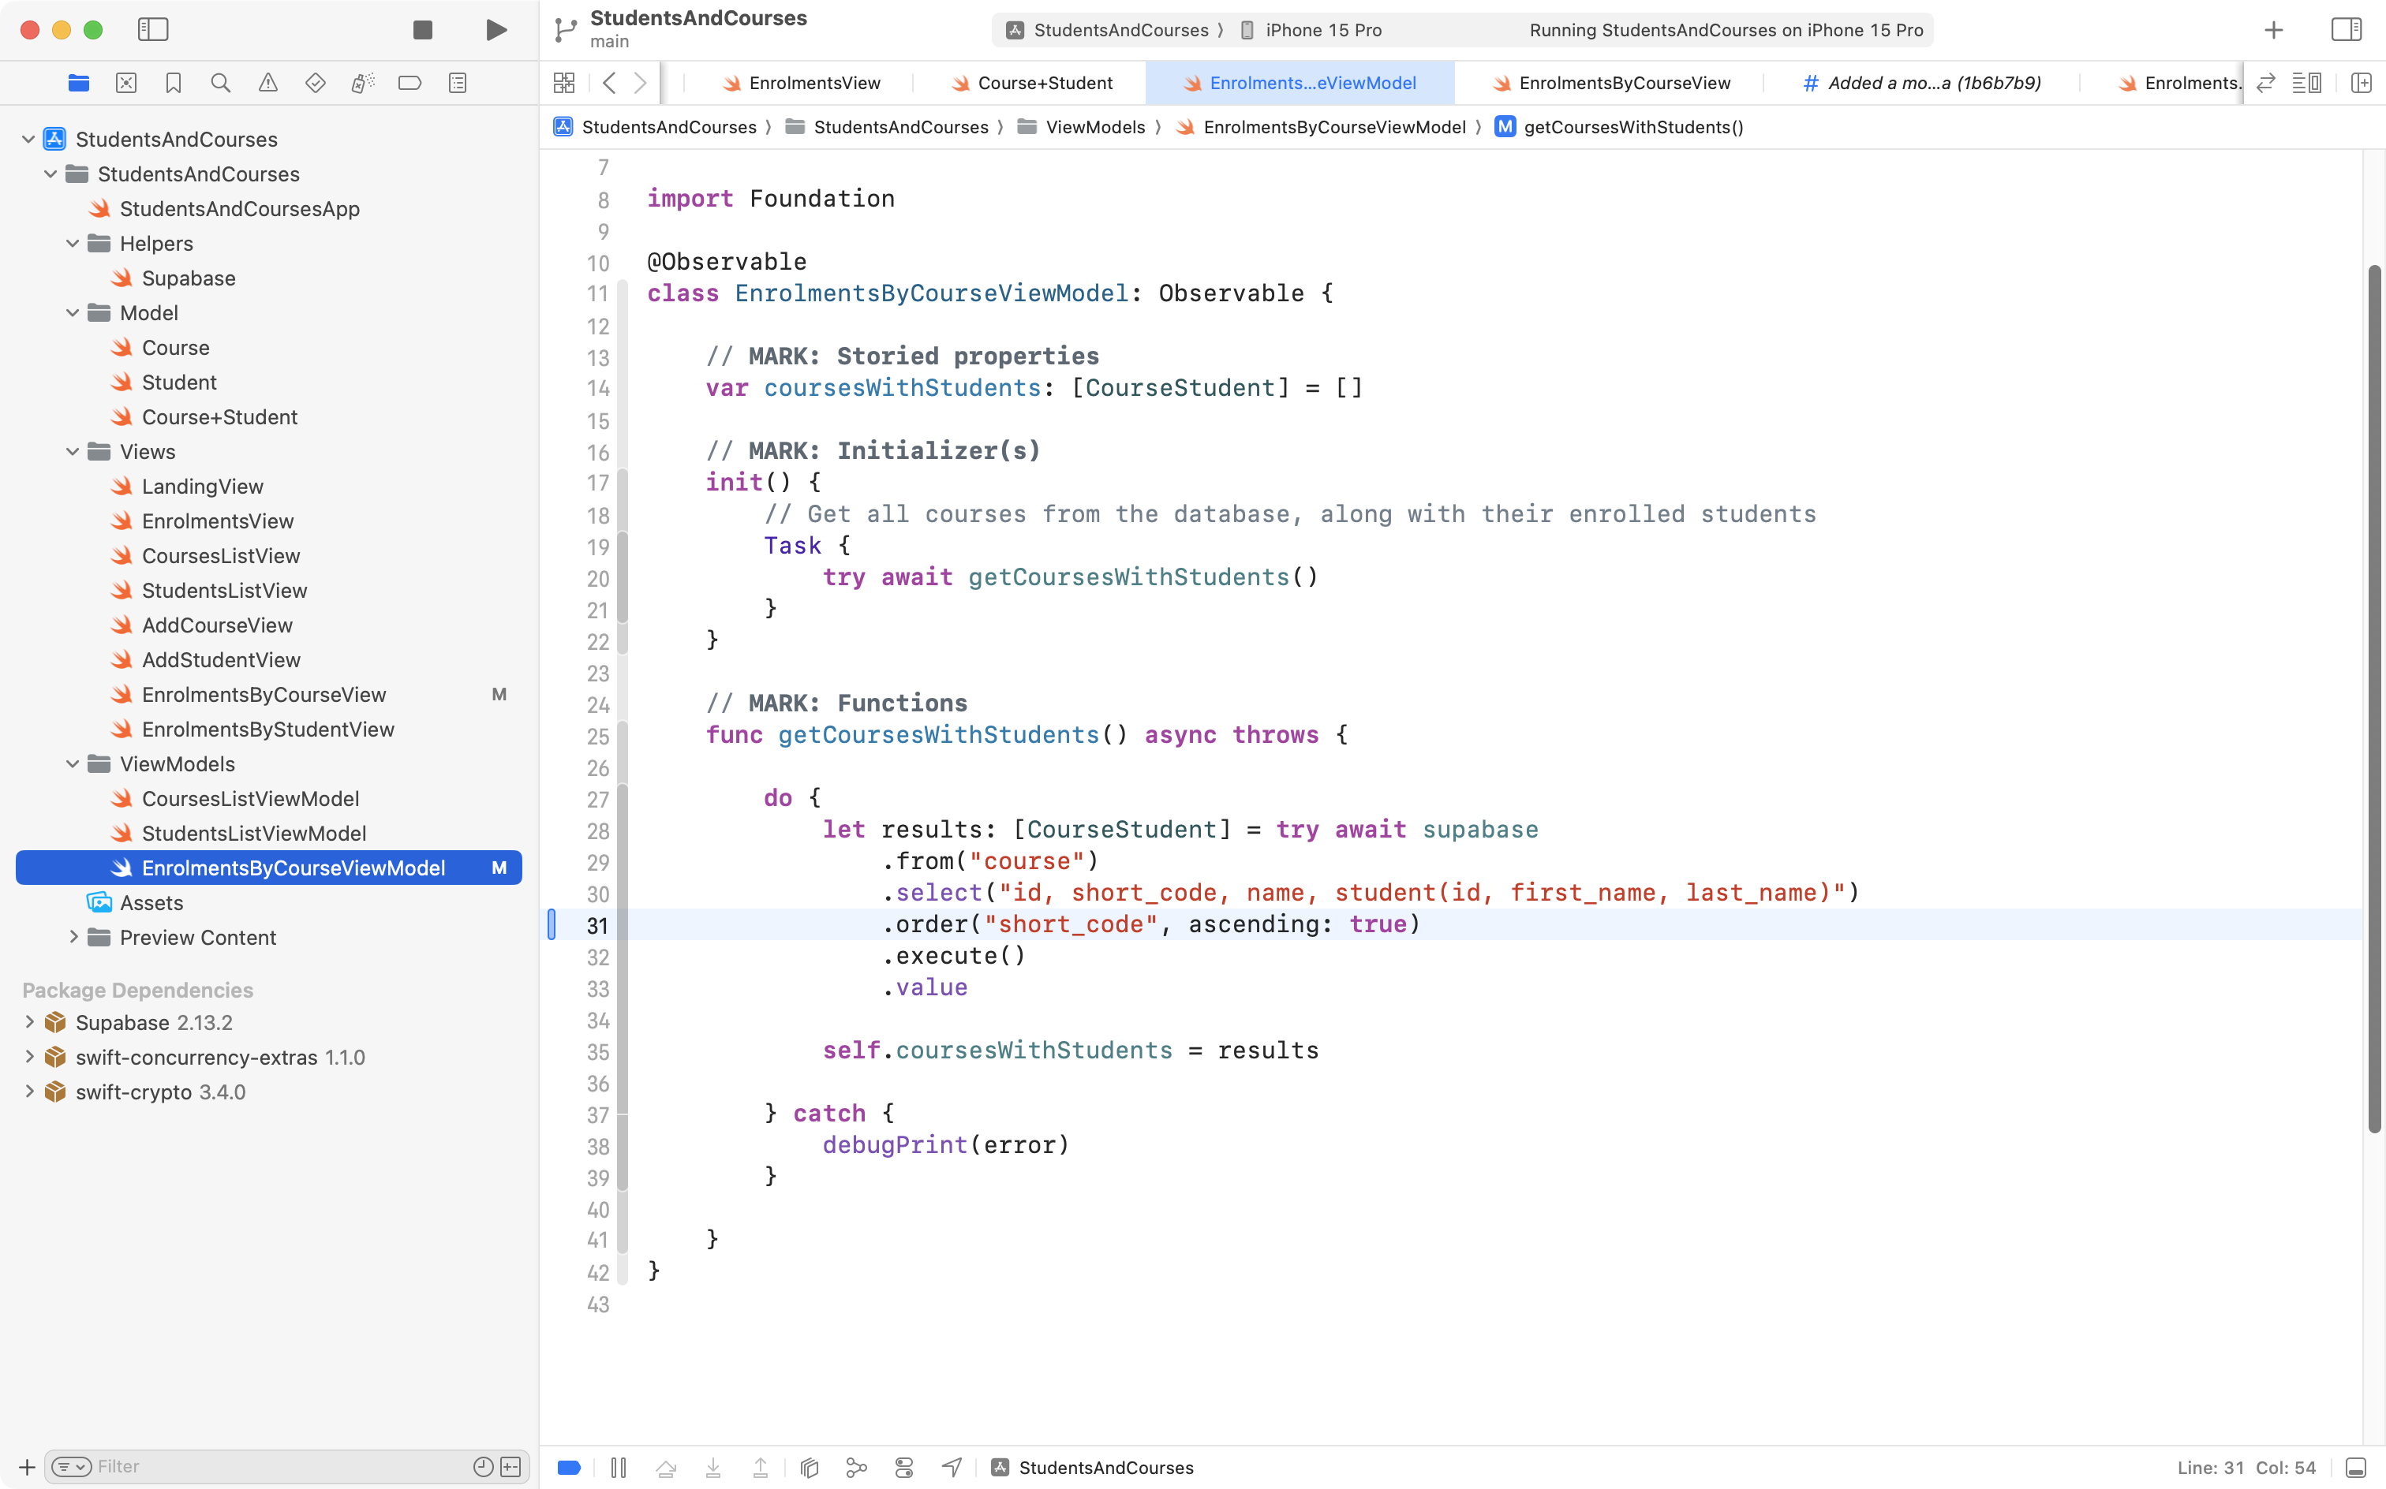
Task: Toggle all breakpoints in the debug bar
Action: tap(568, 1468)
